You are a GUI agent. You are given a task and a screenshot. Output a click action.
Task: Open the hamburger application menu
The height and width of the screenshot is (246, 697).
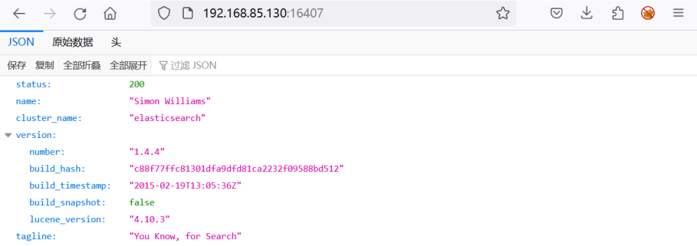pos(678,14)
